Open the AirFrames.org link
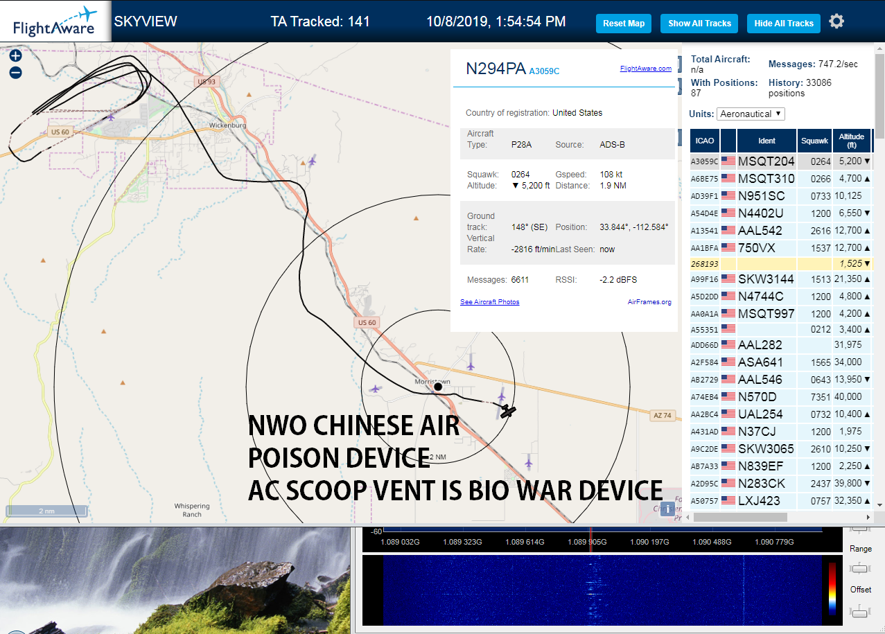885x634 pixels. (x=649, y=302)
